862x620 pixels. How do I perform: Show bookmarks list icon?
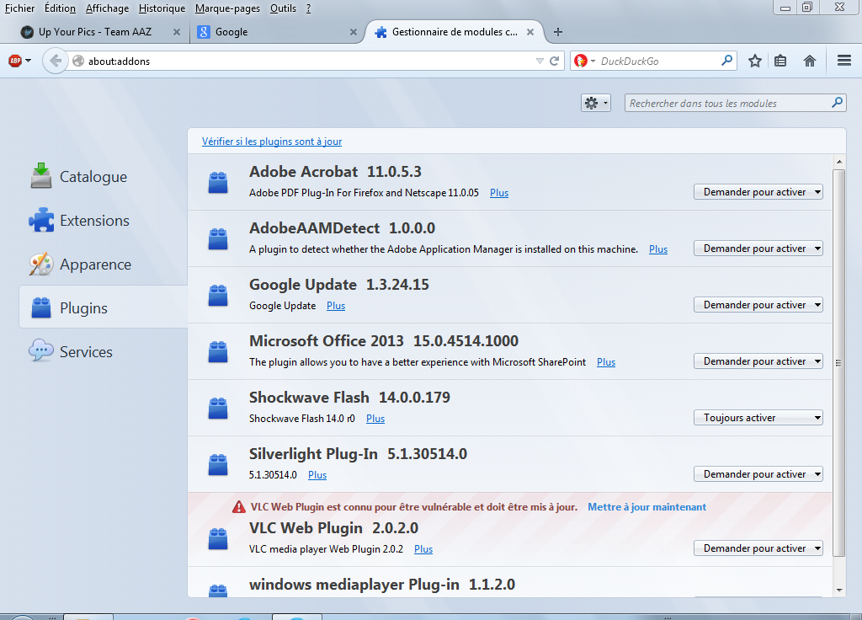[x=780, y=61]
